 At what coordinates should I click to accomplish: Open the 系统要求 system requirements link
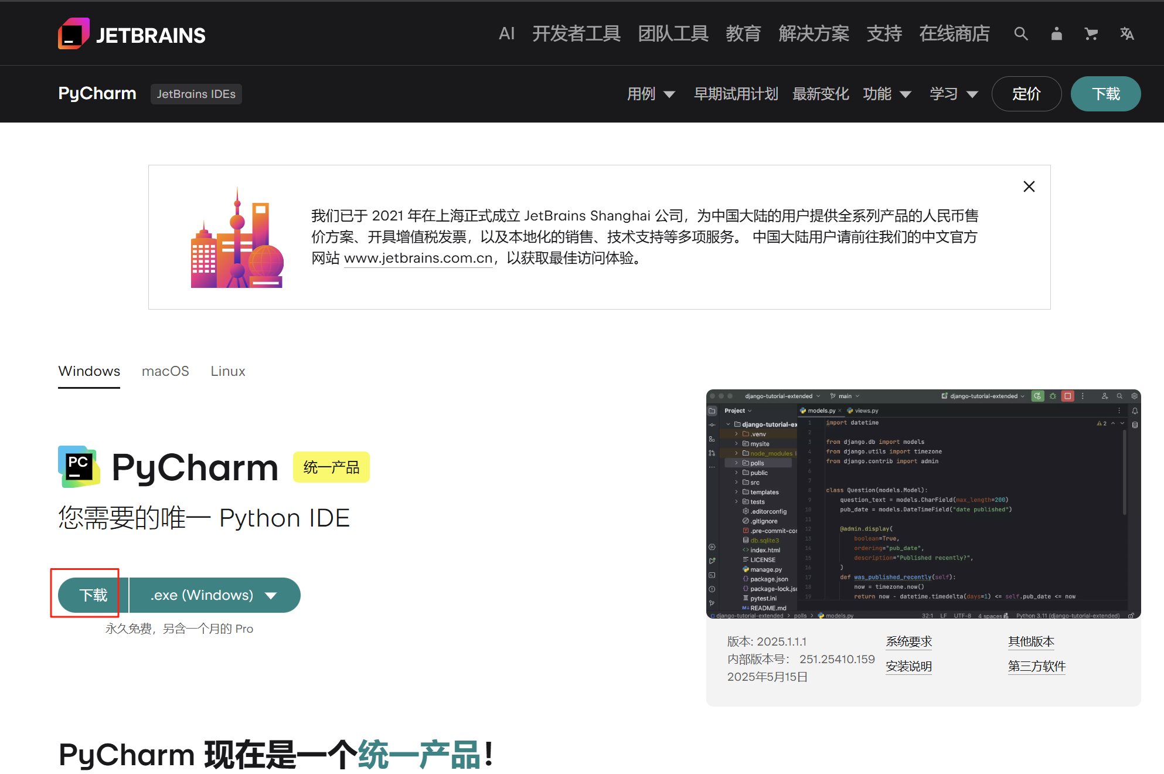coord(909,641)
